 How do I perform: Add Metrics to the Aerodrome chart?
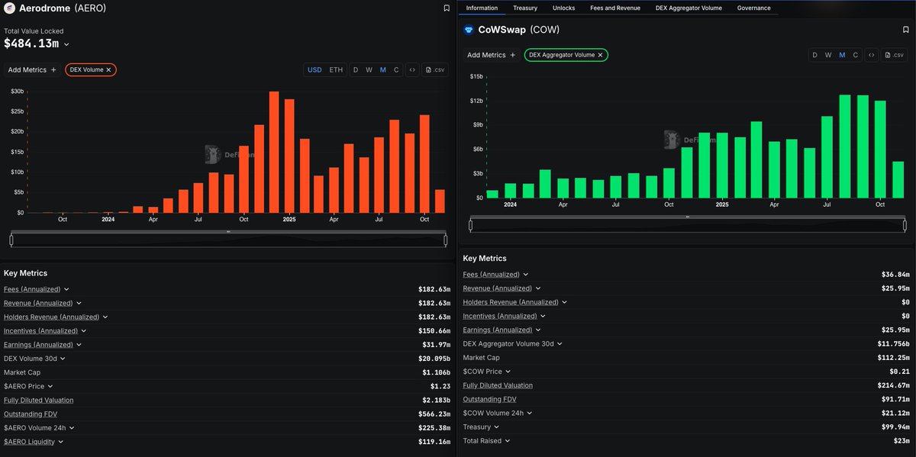click(x=32, y=69)
